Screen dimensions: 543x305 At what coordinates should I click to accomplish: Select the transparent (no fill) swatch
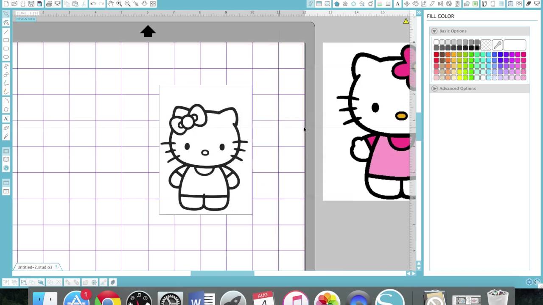point(486,44)
